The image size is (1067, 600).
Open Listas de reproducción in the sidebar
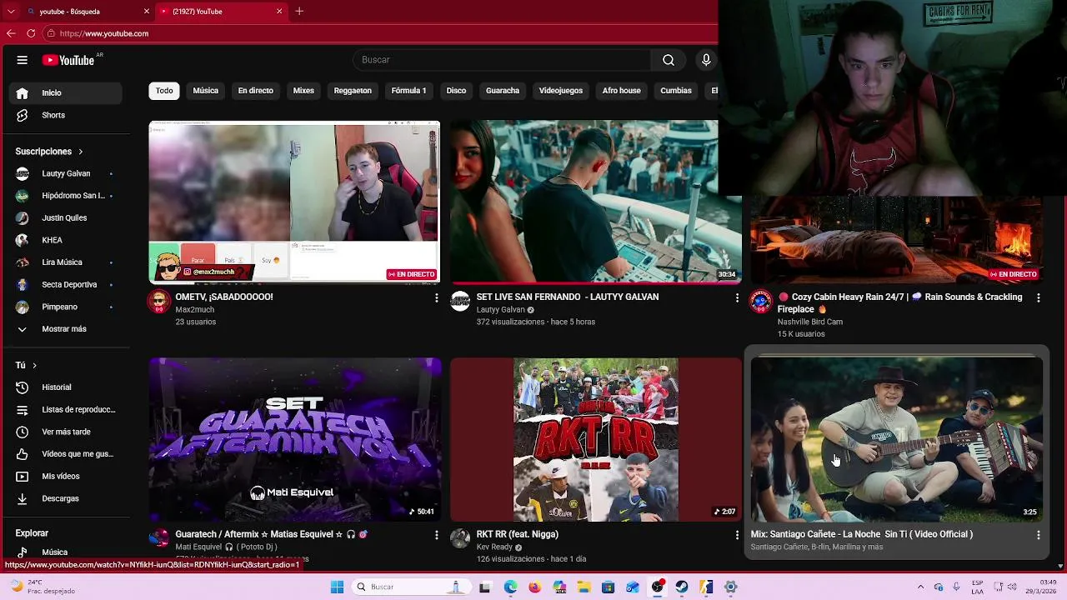[x=67, y=410]
